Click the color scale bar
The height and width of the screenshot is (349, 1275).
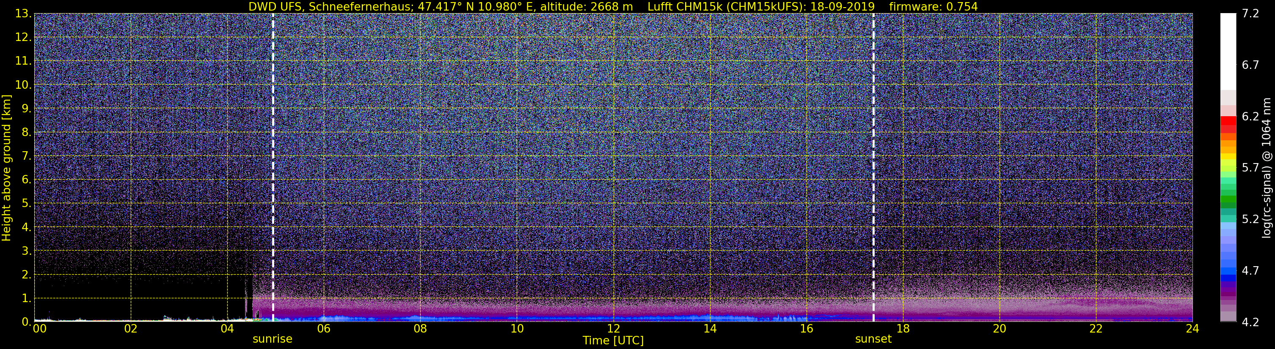[x=1228, y=168]
